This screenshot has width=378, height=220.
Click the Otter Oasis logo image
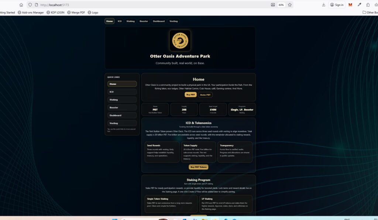pyautogui.click(x=180, y=40)
